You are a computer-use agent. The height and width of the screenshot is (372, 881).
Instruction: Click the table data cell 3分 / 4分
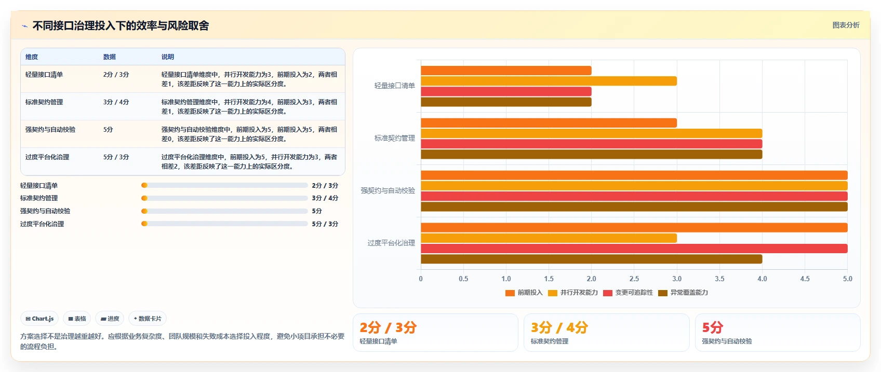coord(116,102)
